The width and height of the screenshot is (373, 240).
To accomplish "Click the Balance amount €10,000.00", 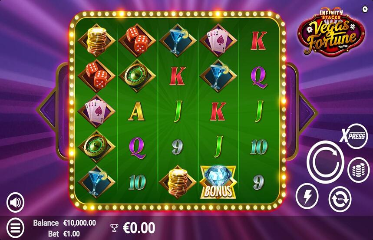I will 80,223.
